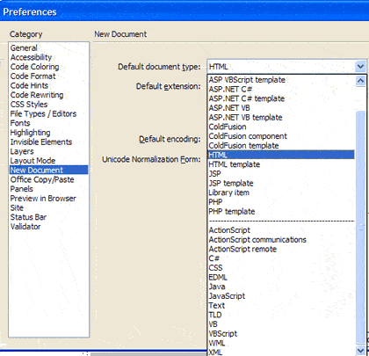Select ColdFusion component from the list
Image resolution: width=369 pixels, height=356 pixels.
point(248,136)
